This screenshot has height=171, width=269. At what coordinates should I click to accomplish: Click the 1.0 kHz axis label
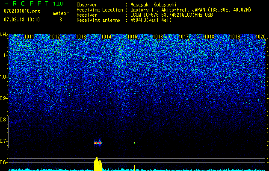coord(3,77)
